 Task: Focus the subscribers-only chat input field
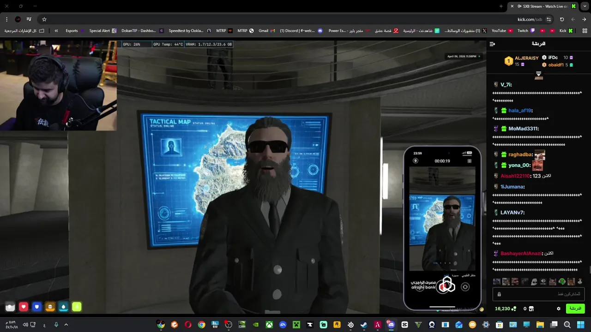click(539, 294)
